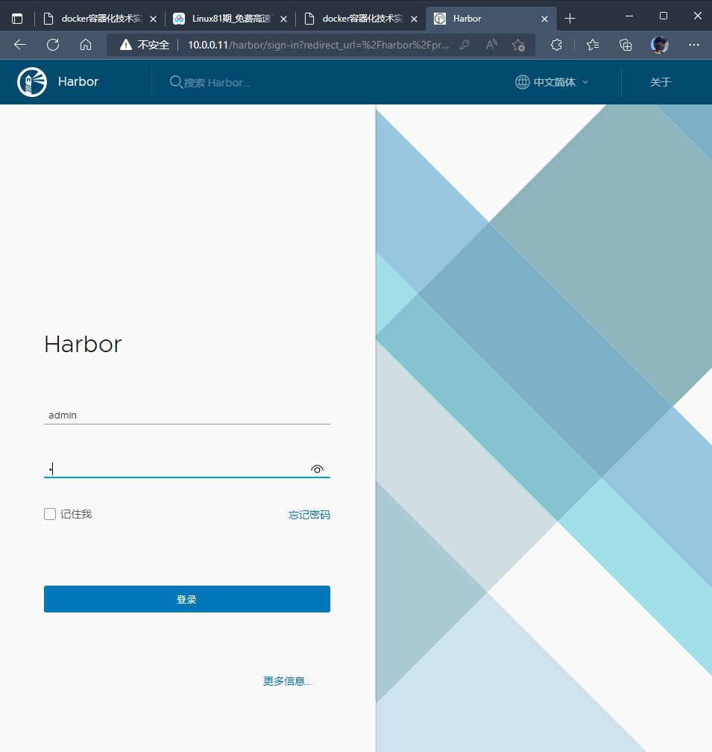This screenshot has width=712, height=752.
Task: Show password with the eye icon
Action: [317, 469]
